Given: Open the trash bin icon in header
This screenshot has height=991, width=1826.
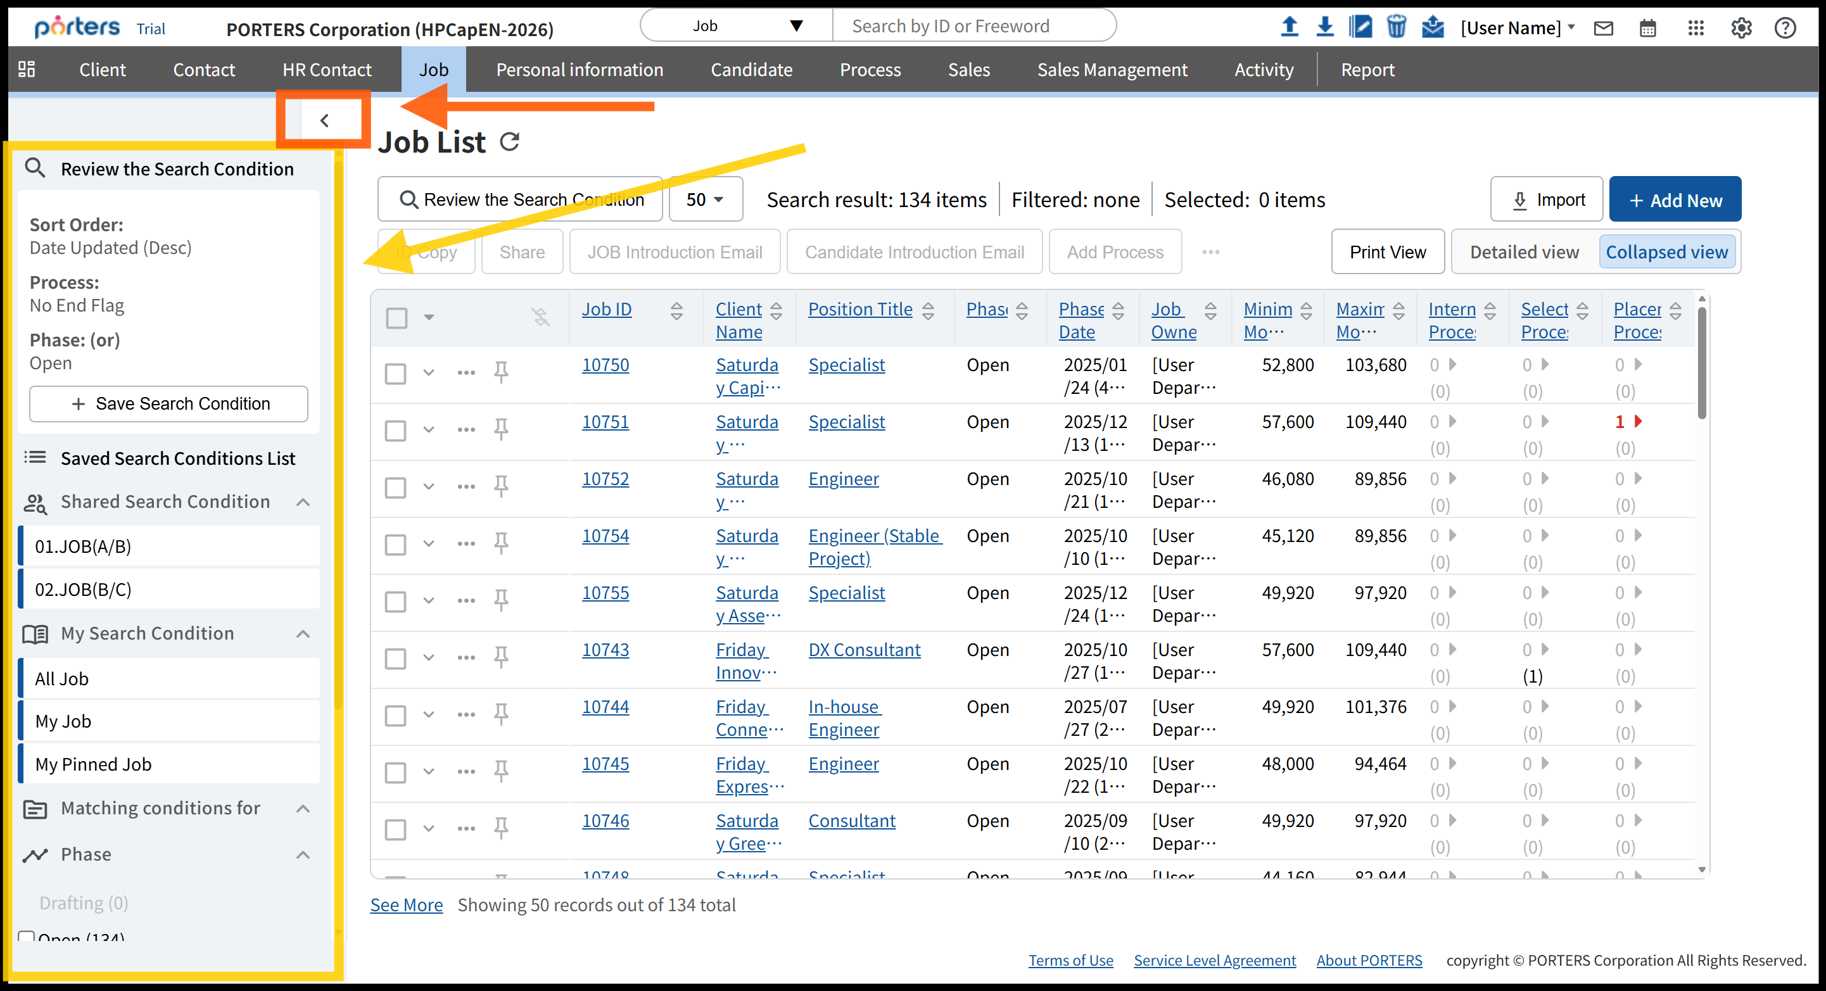Looking at the screenshot, I should click(x=1396, y=27).
